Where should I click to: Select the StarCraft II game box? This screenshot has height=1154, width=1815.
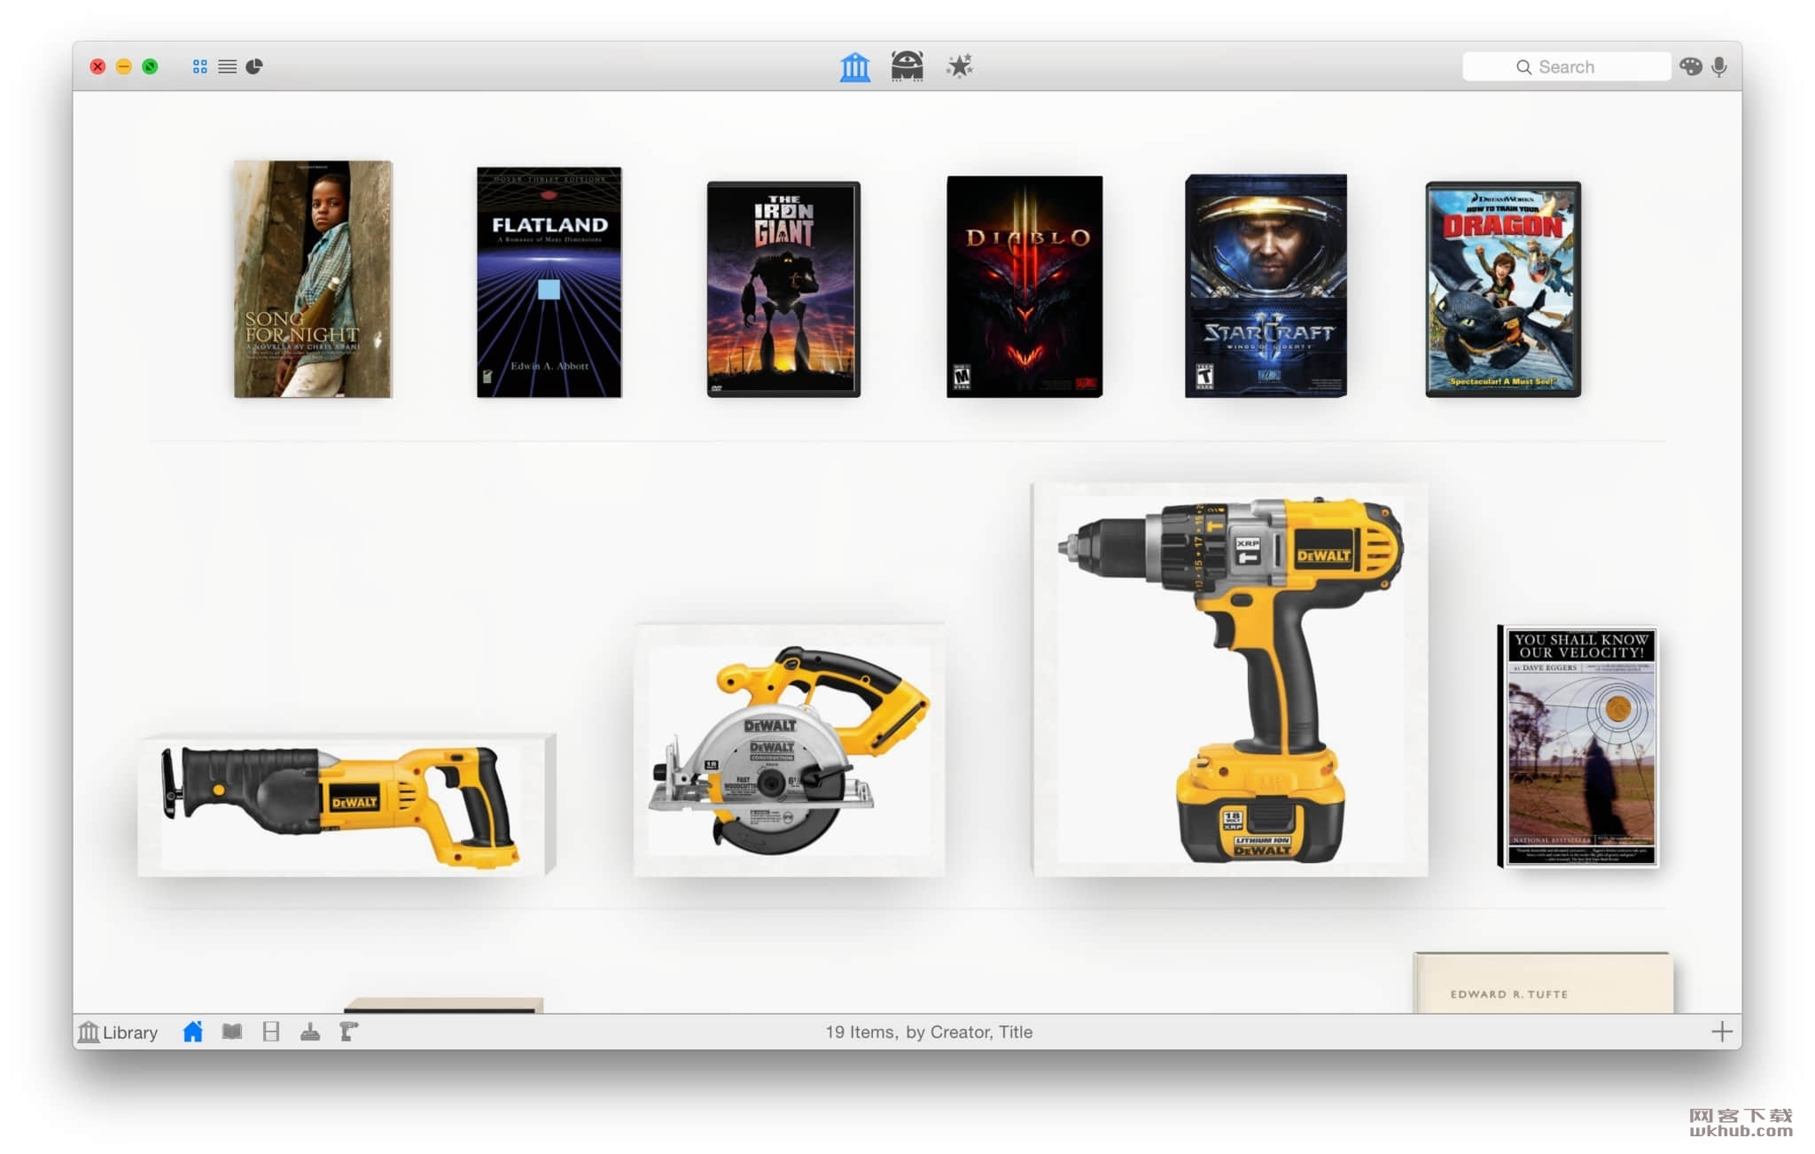[x=1266, y=285]
